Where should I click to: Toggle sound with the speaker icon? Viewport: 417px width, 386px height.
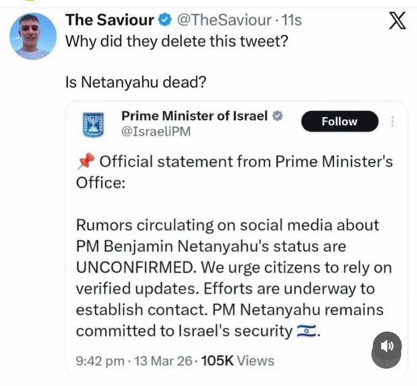click(x=387, y=347)
